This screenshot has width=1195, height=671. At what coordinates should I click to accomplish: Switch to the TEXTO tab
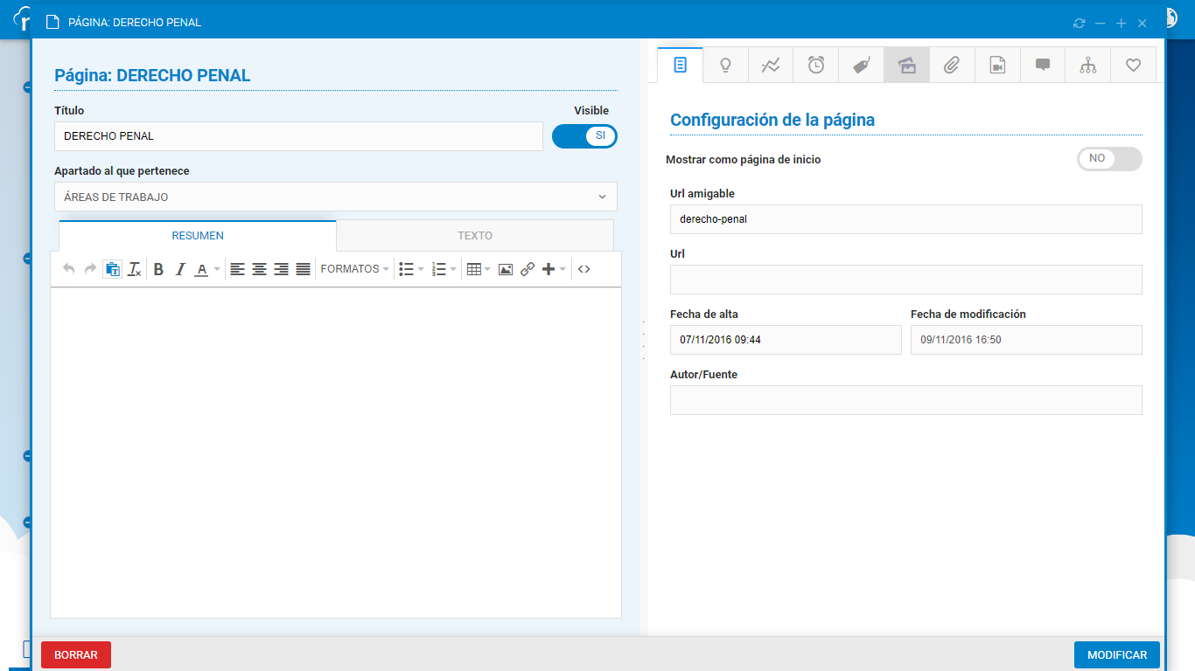pyautogui.click(x=475, y=236)
